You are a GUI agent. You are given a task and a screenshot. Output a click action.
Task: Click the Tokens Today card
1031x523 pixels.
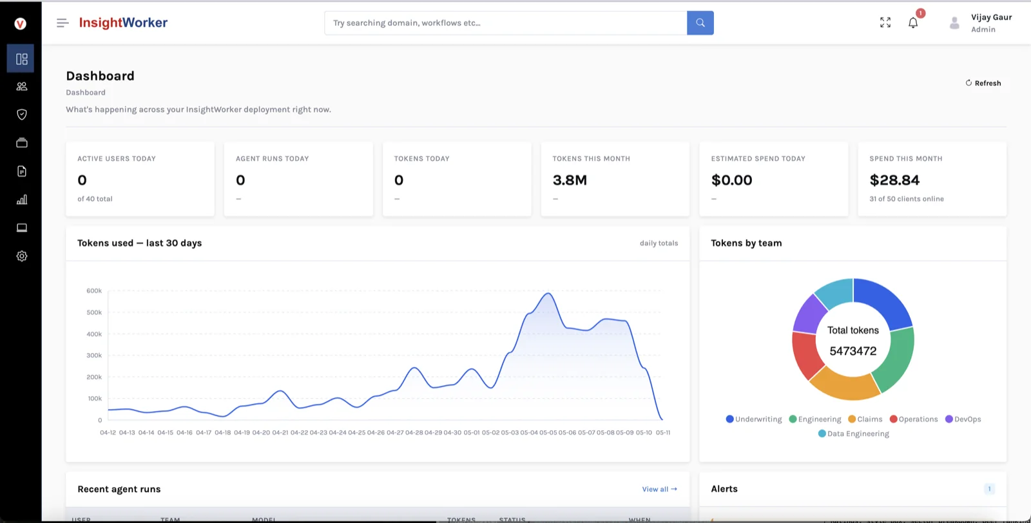tap(457, 179)
